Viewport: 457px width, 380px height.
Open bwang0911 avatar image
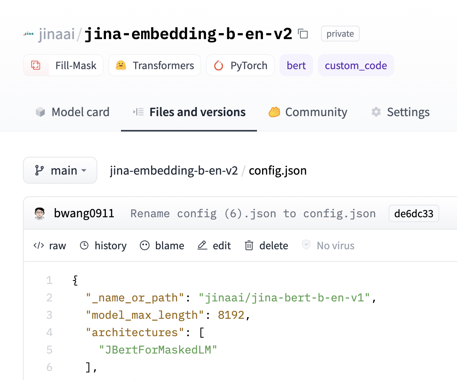tap(40, 213)
